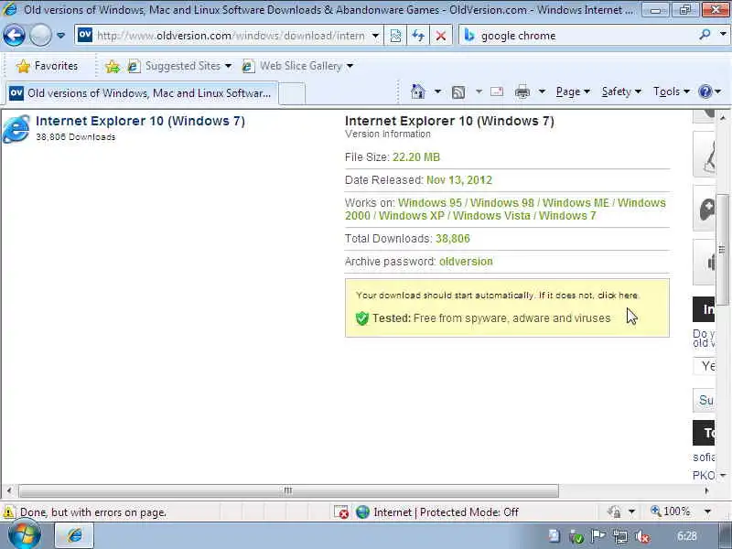This screenshot has width=732, height=549.
Task: Open the Help question mark icon
Action: coord(705,91)
